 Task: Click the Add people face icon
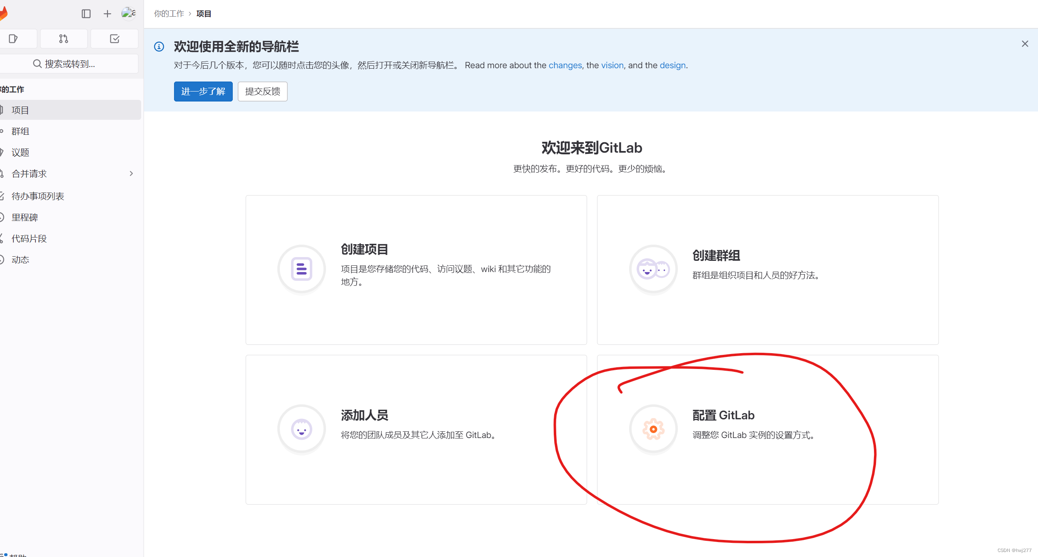(x=301, y=429)
